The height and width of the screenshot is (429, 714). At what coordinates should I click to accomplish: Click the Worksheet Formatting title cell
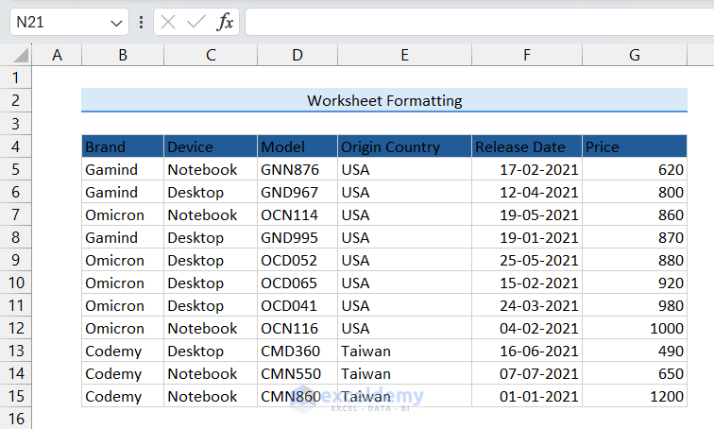coord(384,100)
